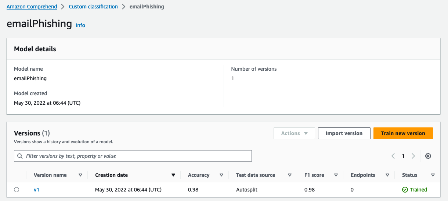Focus the Filter versions search field
448x201 pixels.
point(133,156)
